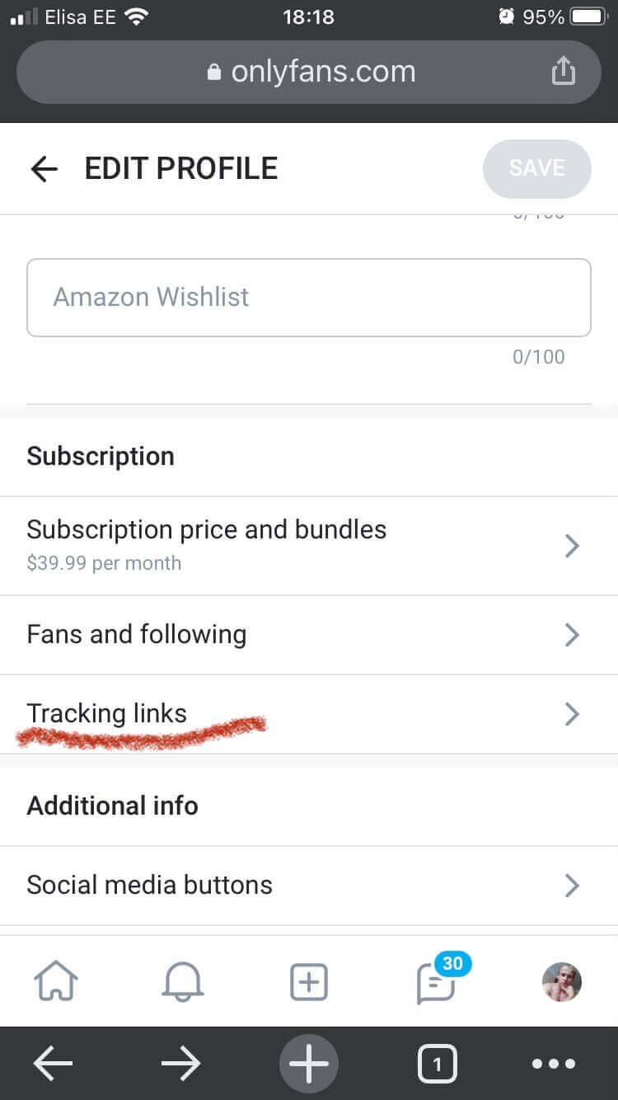Open the notifications bell
The height and width of the screenshot is (1100, 618).
pyautogui.click(x=183, y=982)
